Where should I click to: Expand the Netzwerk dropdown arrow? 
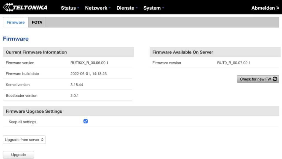(109, 8)
